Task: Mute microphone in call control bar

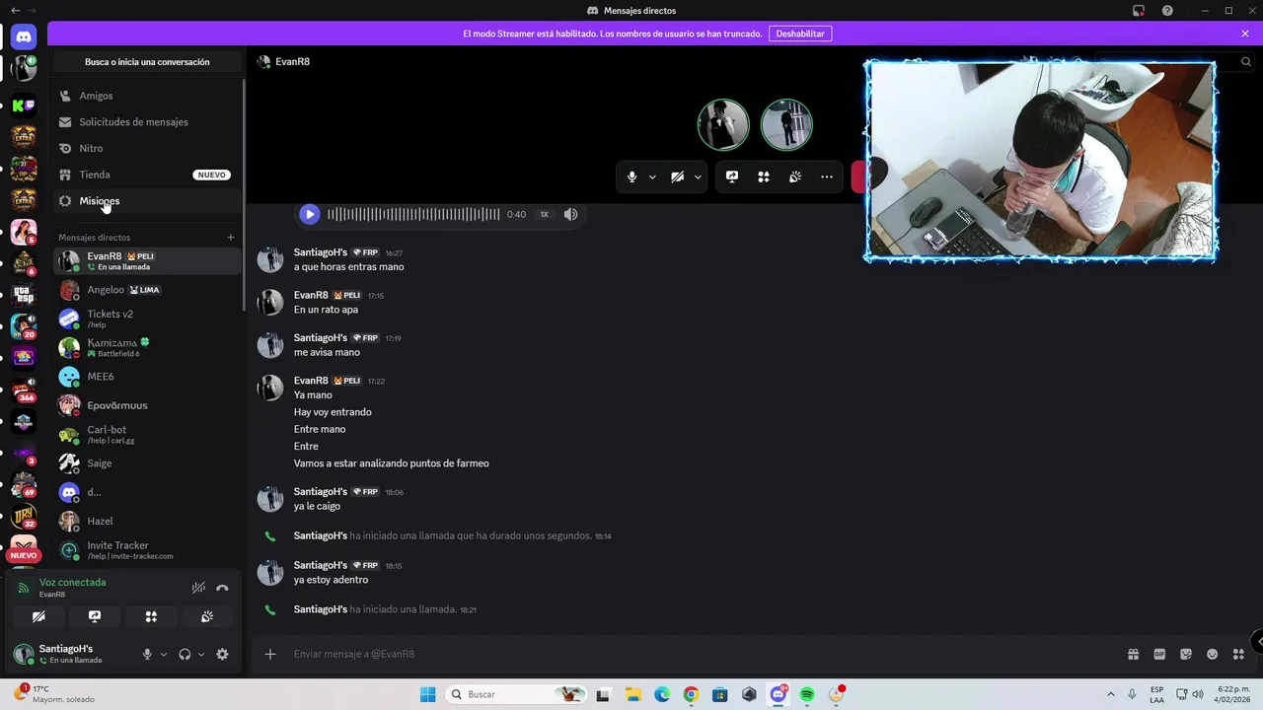Action: click(x=632, y=177)
